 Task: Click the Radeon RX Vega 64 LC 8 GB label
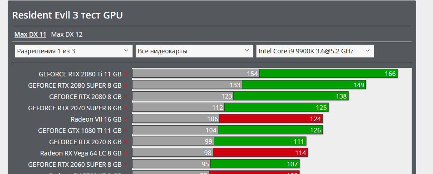(81, 153)
